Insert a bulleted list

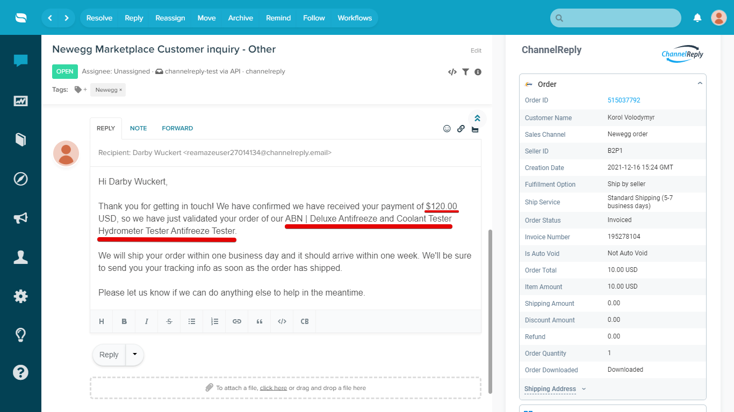pos(192,321)
